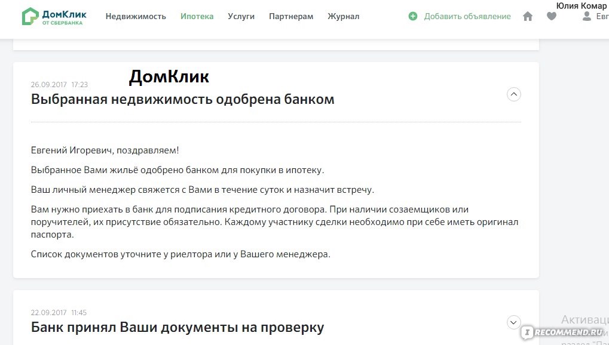The image size is (609, 345).
Task: Click the timestamp 26.09.2017 17:23
Action: (59, 85)
